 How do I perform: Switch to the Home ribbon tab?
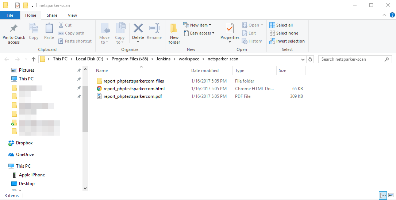pyautogui.click(x=31, y=15)
